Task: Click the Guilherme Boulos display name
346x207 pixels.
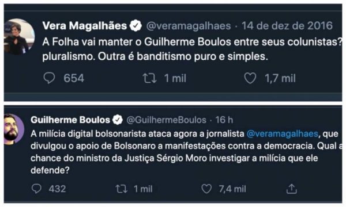Action: 70,120
